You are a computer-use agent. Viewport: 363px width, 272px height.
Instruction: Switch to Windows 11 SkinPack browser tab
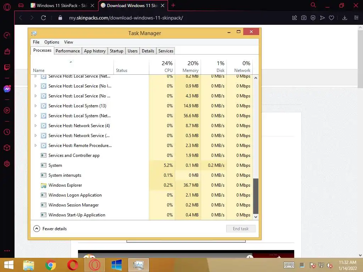pyautogui.click(x=62, y=6)
